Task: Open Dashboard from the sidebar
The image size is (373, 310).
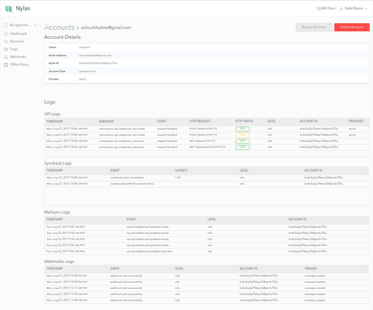Action: [18, 33]
